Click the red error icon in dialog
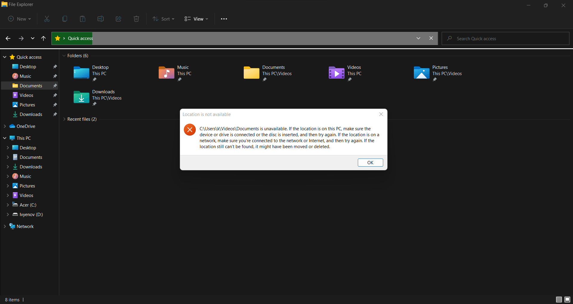 coord(190,130)
